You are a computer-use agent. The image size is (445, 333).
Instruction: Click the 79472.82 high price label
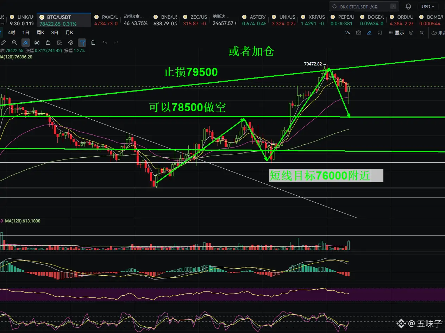coord(313,64)
